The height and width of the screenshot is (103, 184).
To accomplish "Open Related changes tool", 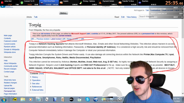I will (10, 83).
